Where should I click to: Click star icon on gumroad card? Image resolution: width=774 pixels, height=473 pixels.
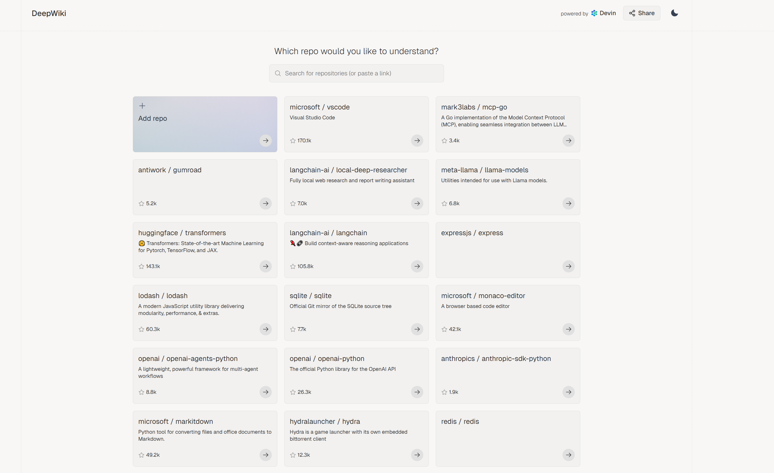click(141, 203)
